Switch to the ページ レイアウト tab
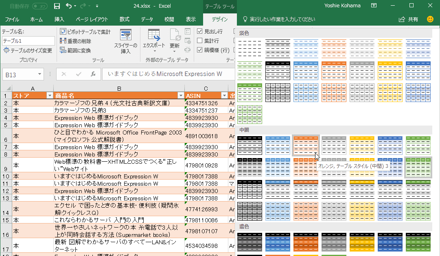 pyautogui.click(x=92, y=20)
